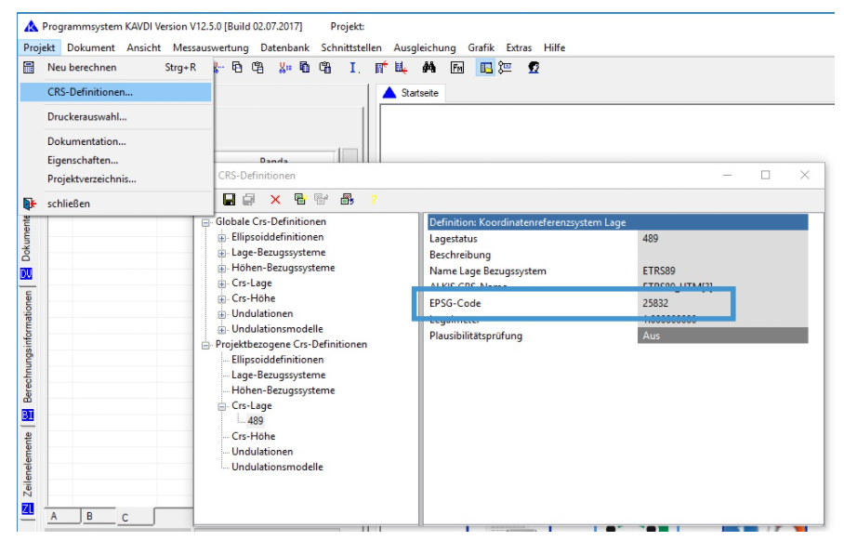Open the Ausgleichung menu
The image size is (844, 541).
coord(425,47)
